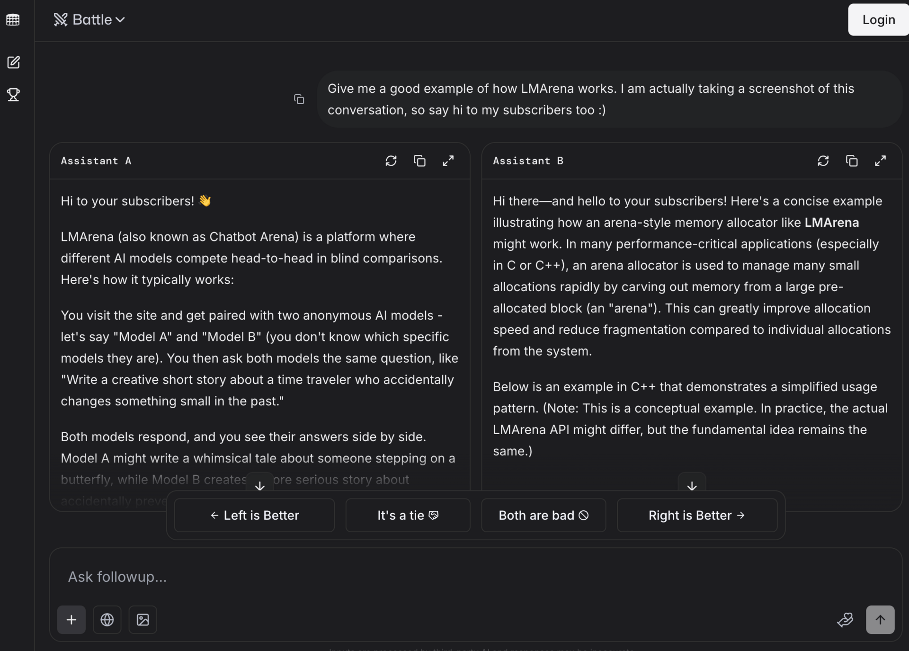Copy Assistant B response

(851, 161)
